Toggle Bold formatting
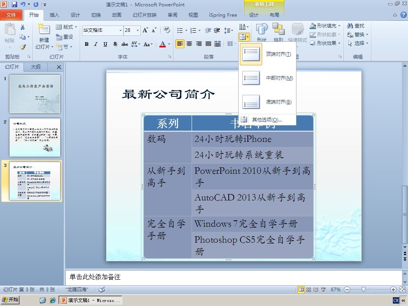The image size is (408, 306). click(86, 44)
